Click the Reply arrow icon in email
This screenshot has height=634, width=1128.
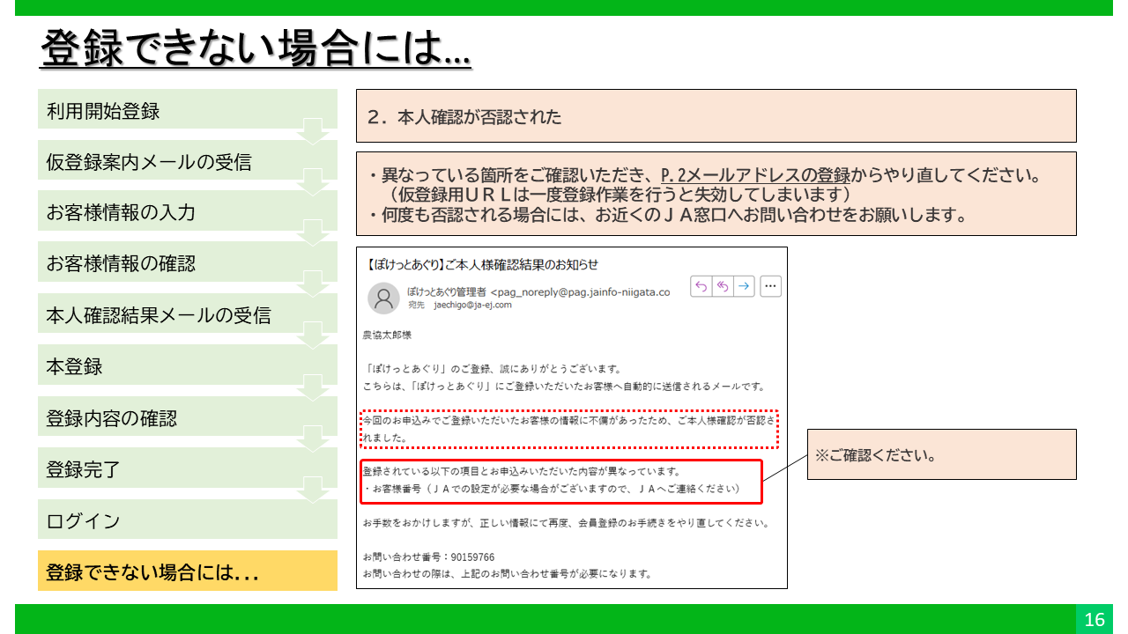701,286
